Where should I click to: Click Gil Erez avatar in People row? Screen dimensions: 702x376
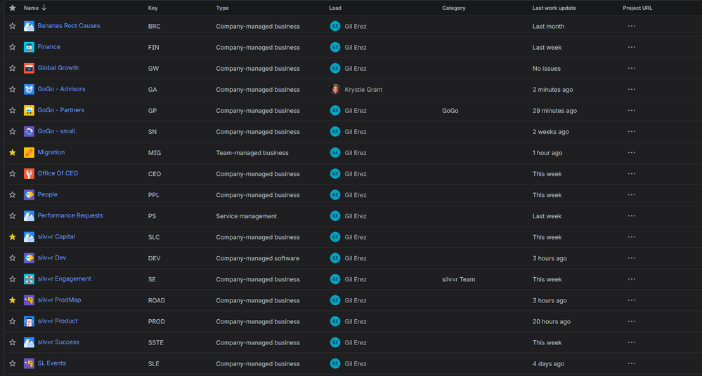pyautogui.click(x=335, y=194)
